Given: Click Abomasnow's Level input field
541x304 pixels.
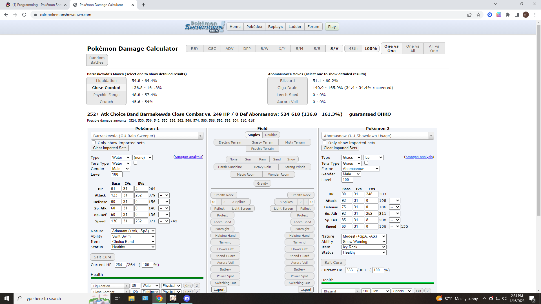Looking at the screenshot, I should tap(347, 180).
